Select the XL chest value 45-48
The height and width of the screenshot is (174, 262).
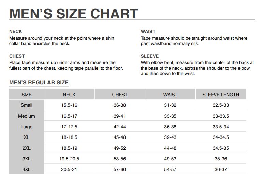(120, 137)
